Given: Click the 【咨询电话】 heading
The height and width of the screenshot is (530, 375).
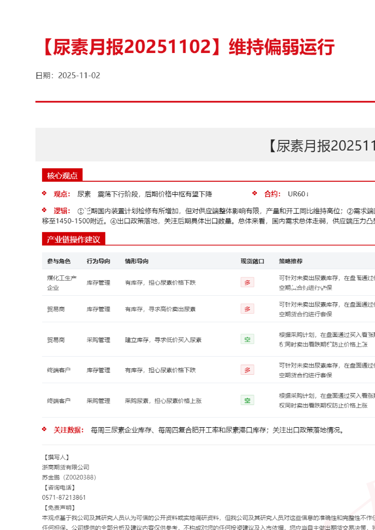Looking at the screenshot, I should (x=60, y=487).
